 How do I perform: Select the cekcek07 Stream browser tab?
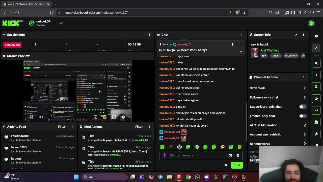26,4
